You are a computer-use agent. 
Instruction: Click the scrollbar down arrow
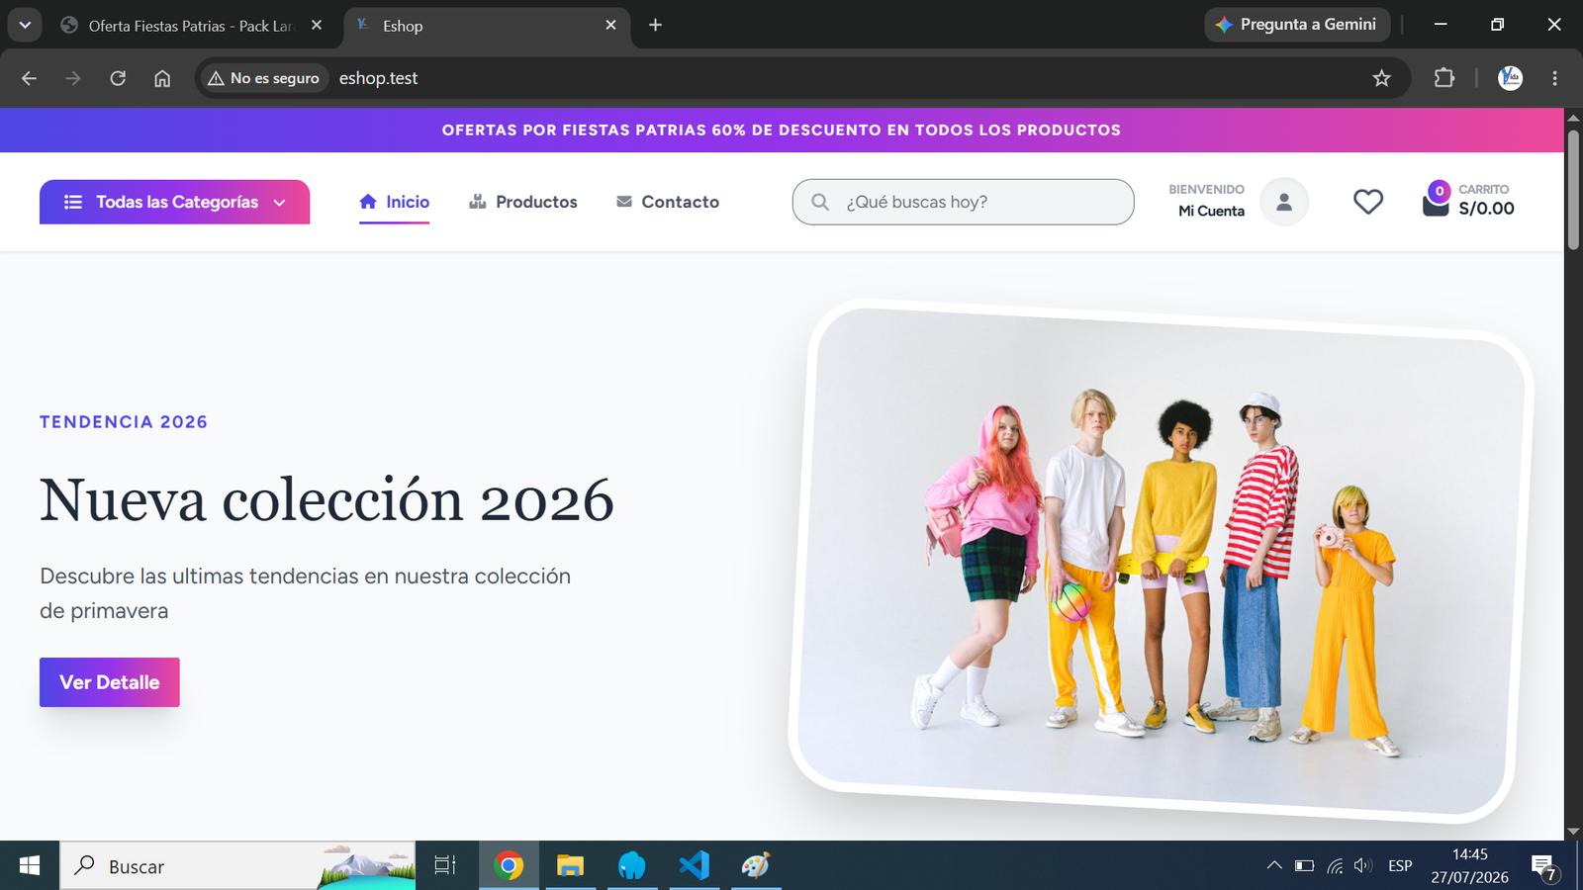1573,832
